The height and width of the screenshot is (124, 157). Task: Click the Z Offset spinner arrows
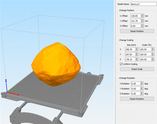[142, 26]
